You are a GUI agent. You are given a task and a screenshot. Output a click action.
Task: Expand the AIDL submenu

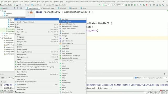73,63
